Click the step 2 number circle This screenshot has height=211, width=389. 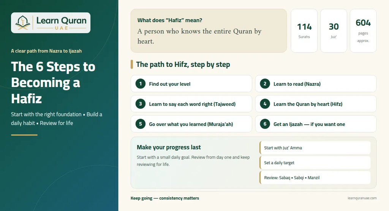pyautogui.click(x=265, y=84)
